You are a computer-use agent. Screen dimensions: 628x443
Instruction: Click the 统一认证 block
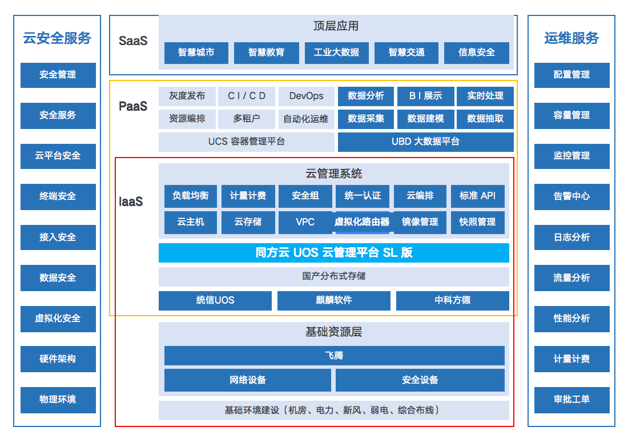click(363, 196)
